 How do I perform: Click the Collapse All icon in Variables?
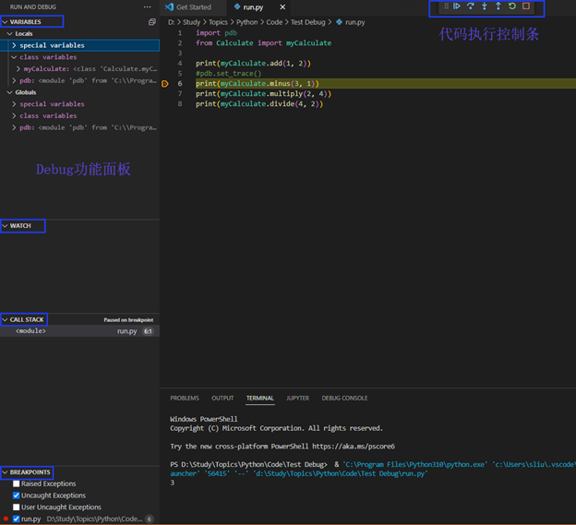(152, 21)
